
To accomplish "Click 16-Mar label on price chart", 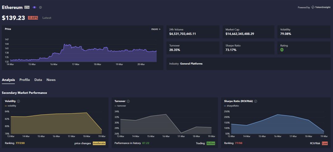I will 54,64.
